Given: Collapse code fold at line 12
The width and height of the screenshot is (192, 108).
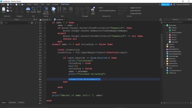Looking at the screenshot, I should (45, 28).
